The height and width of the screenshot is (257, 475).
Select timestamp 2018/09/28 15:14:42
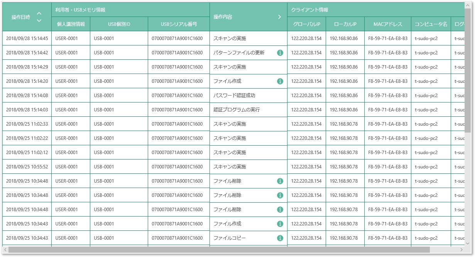click(27, 53)
